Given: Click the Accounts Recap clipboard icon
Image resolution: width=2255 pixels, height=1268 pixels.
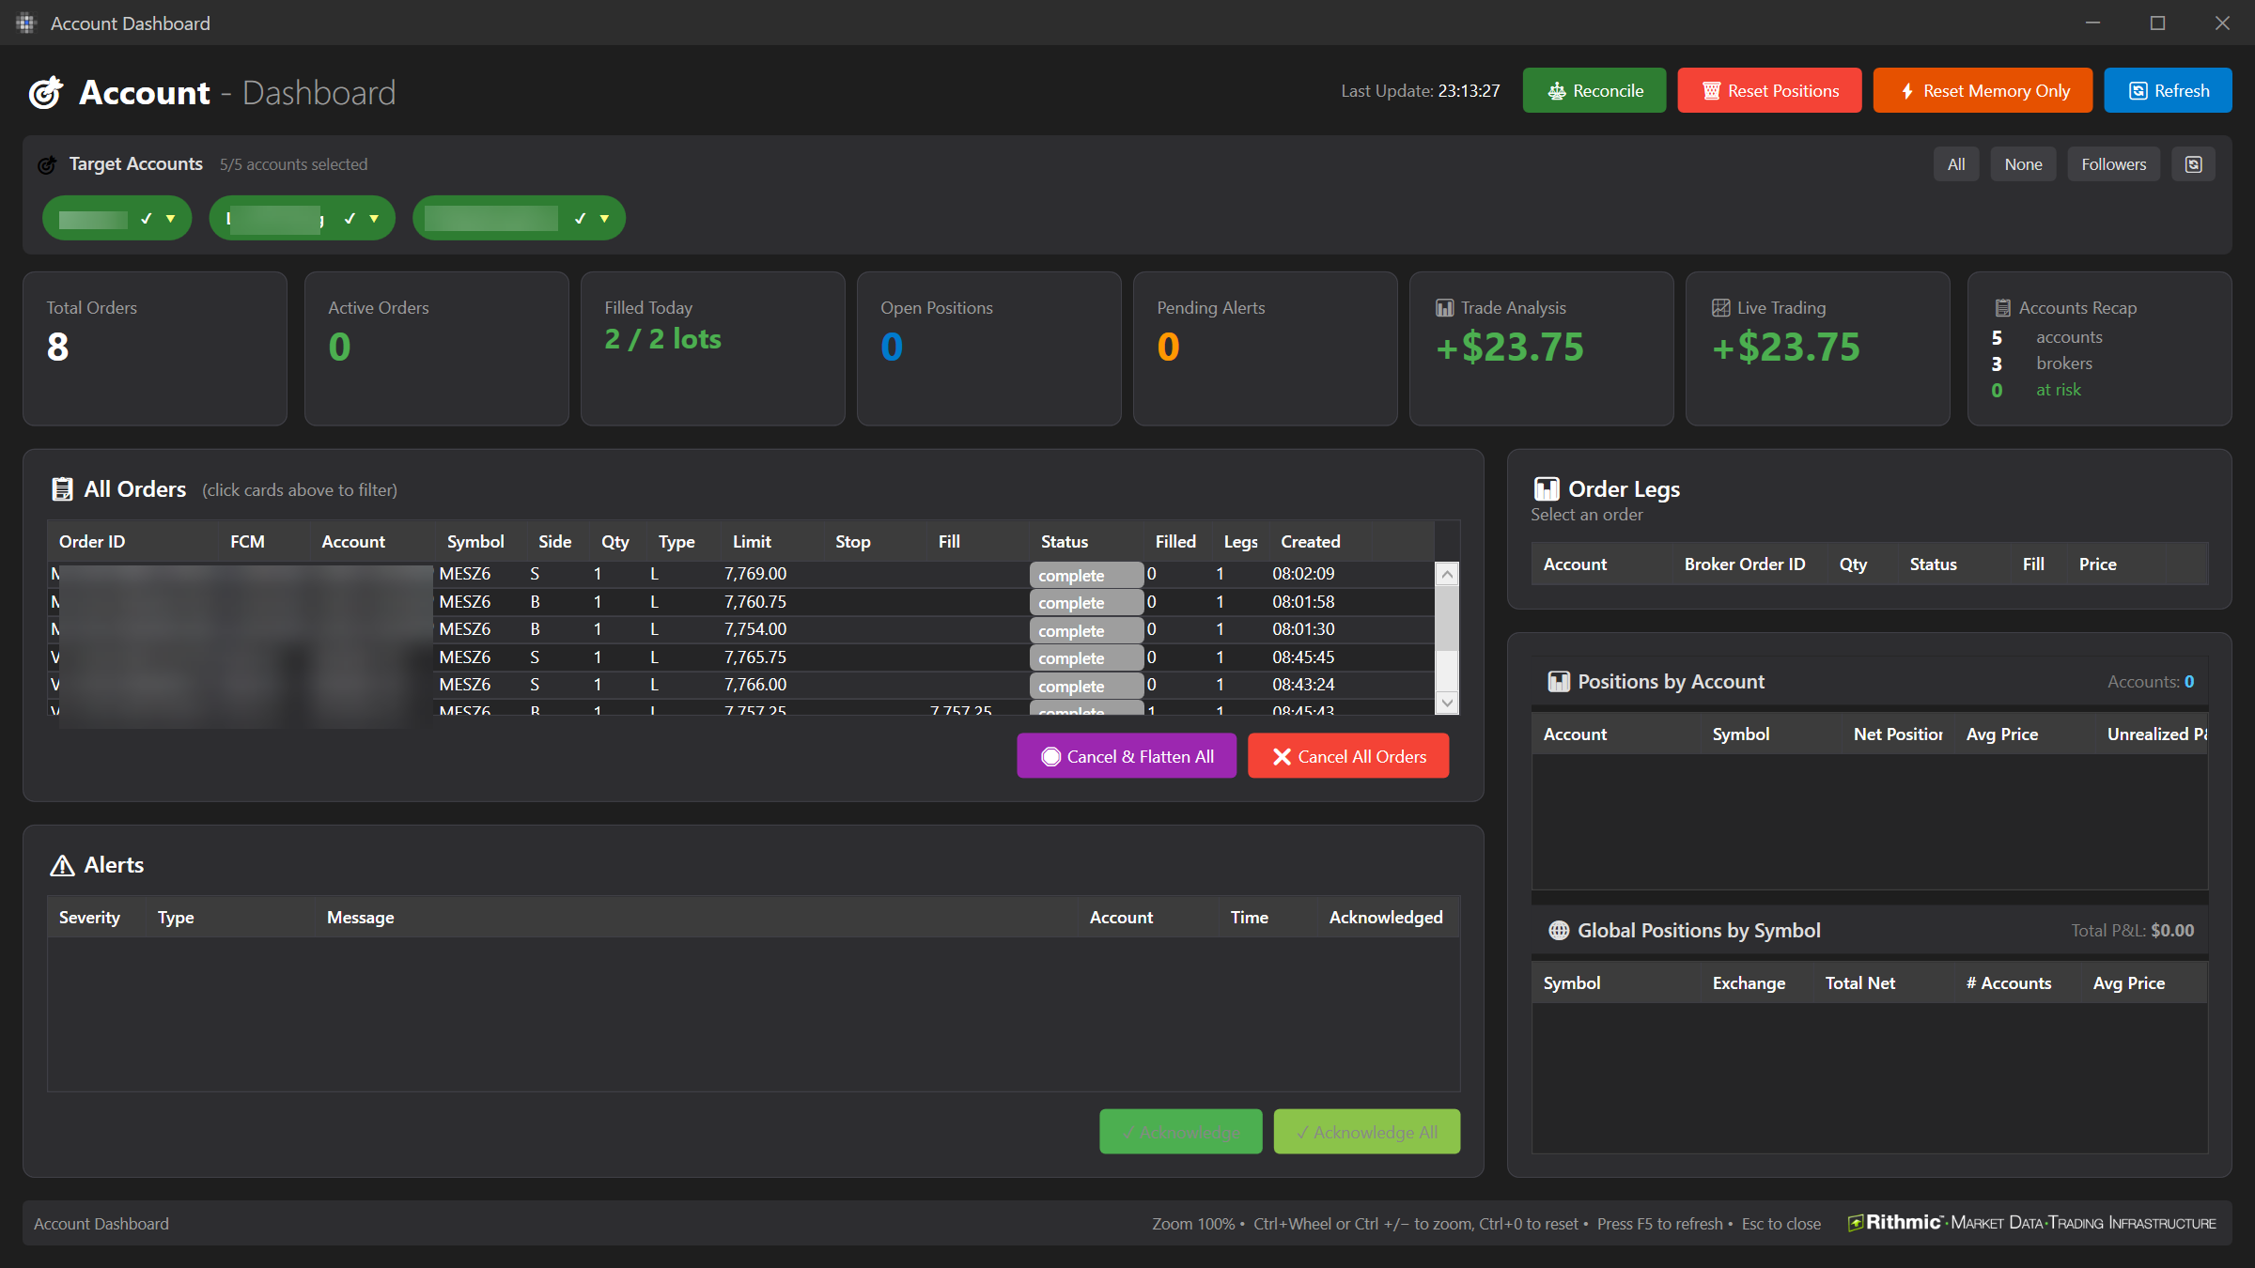Looking at the screenshot, I should 2002,308.
